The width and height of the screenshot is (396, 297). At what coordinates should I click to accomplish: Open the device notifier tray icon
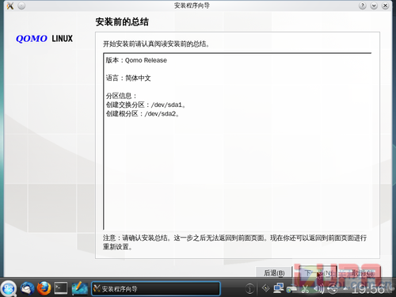coord(333,289)
